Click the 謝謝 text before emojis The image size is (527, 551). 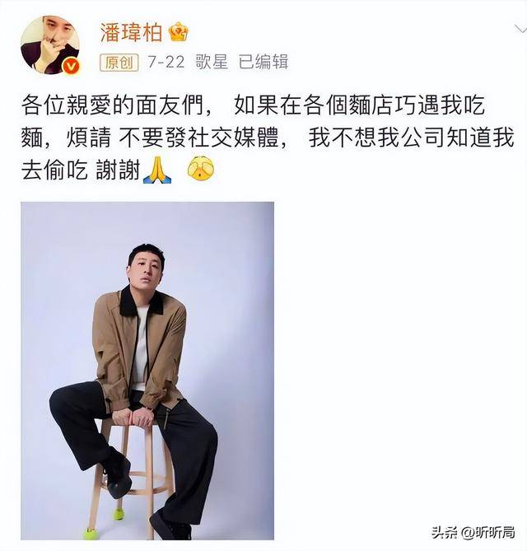point(118,170)
